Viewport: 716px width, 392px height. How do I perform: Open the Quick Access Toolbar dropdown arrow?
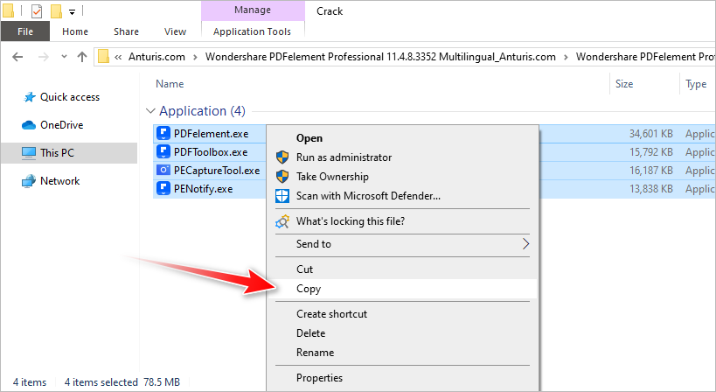point(72,12)
